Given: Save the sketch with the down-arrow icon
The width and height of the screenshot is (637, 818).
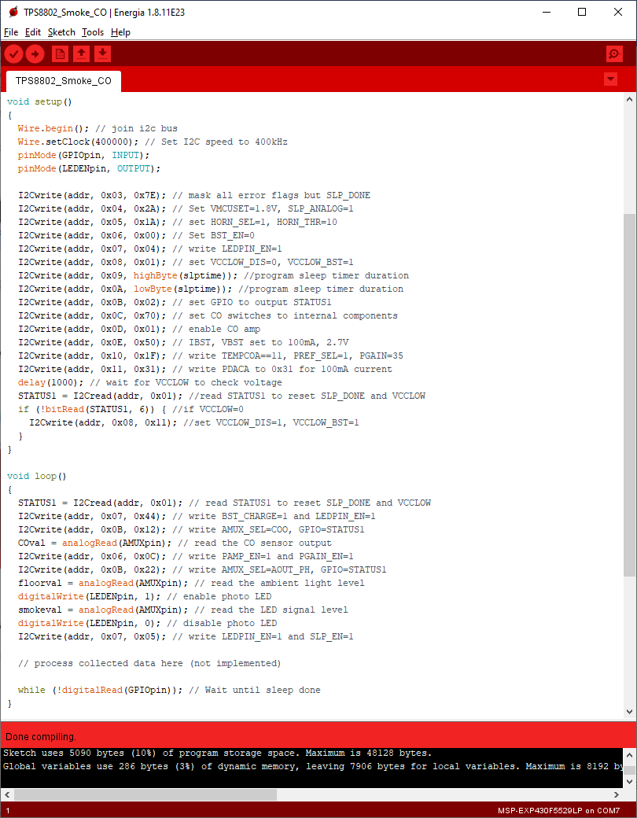Looking at the screenshot, I should click(103, 53).
